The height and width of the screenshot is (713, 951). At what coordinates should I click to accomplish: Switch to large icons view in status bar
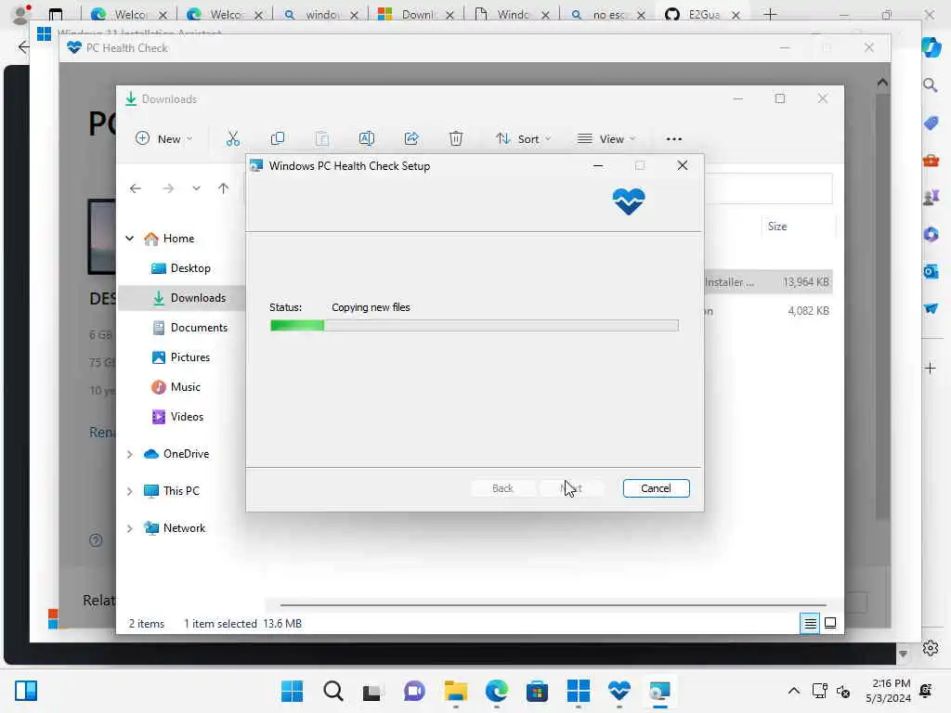830,623
